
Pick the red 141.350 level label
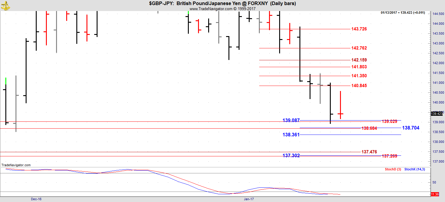point(359,76)
